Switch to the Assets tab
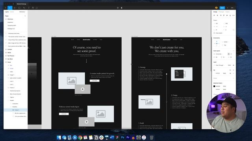This screenshot has height=141, width=252. point(12,12)
